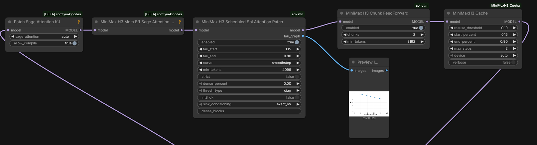Collapse the MiniMax H3 Scheduled Sol Attention Patch node
The width and height of the screenshot is (537, 145).
(x=197, y=22)
